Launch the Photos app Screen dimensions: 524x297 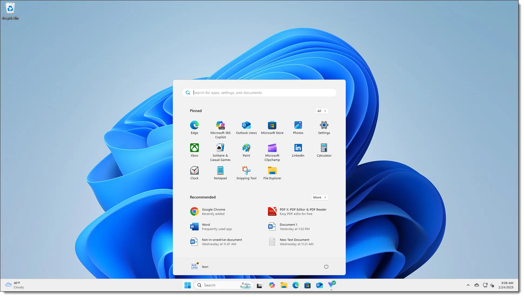coord(298,127)
